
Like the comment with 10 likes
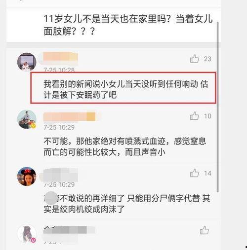194,116
